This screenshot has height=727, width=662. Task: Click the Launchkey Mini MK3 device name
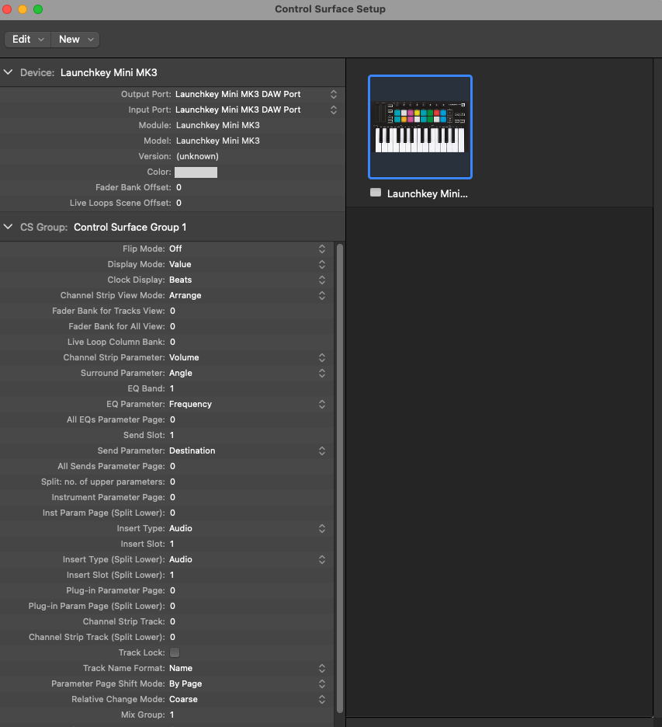[109, 73]
